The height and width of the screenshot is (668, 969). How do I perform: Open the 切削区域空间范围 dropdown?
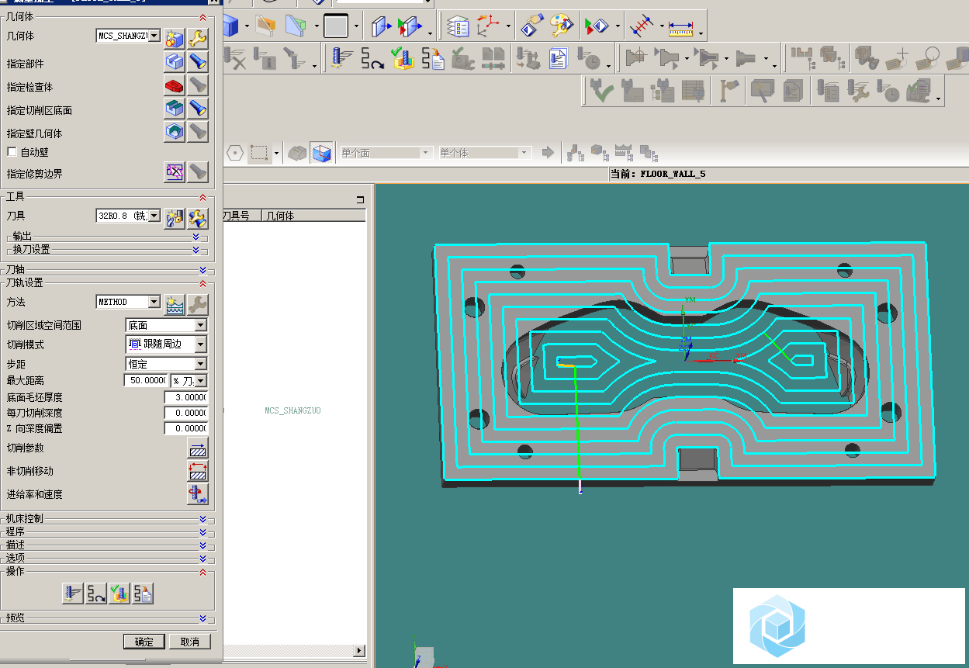pyautogui.click(x=201, y=325)
